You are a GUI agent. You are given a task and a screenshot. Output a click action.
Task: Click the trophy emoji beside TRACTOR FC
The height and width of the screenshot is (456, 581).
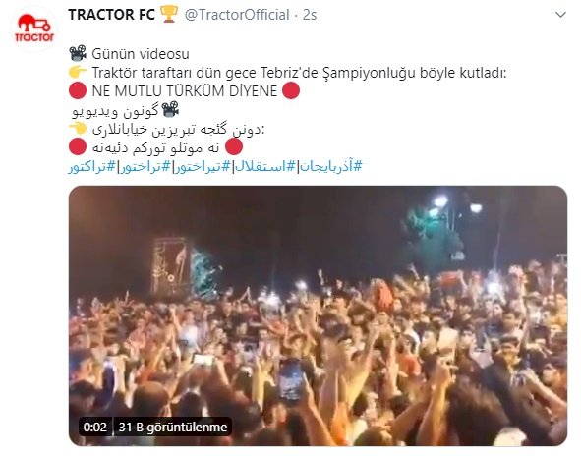tap(168, 15)
